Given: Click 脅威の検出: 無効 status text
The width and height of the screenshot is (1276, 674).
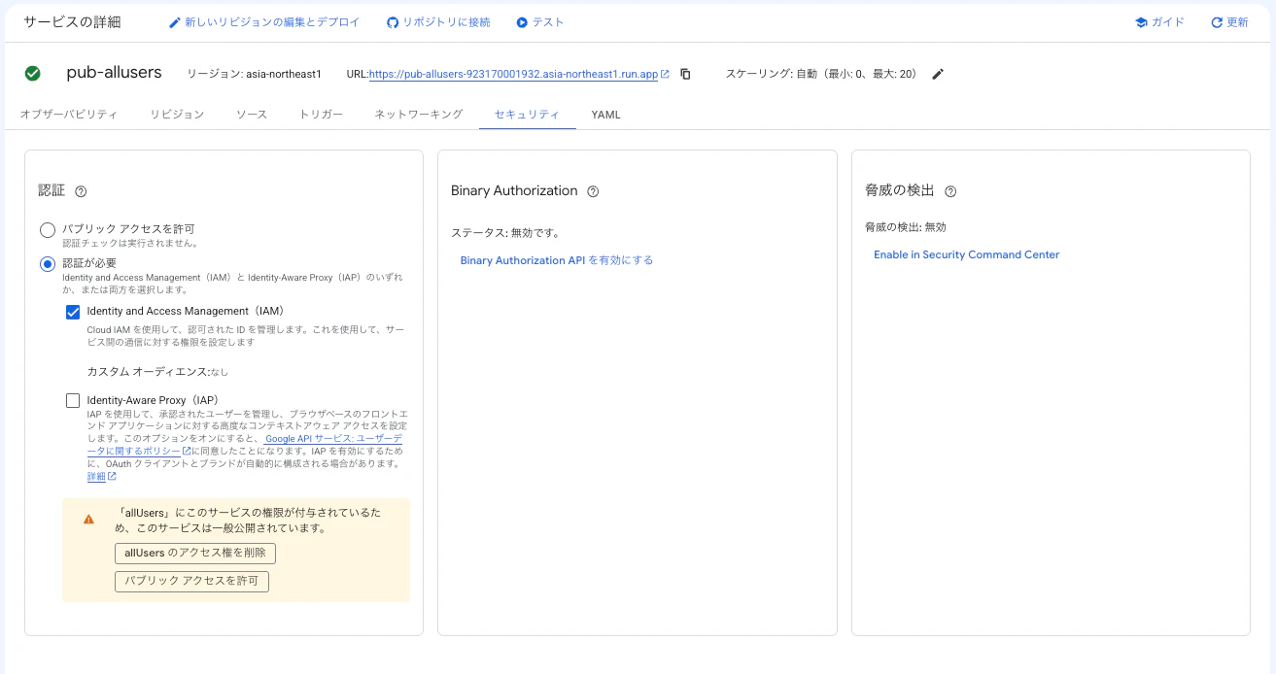Looking at the screenshot, I should [906, 227].
